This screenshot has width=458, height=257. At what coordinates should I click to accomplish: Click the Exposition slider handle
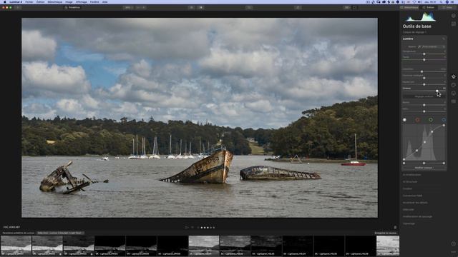point(422,71)
